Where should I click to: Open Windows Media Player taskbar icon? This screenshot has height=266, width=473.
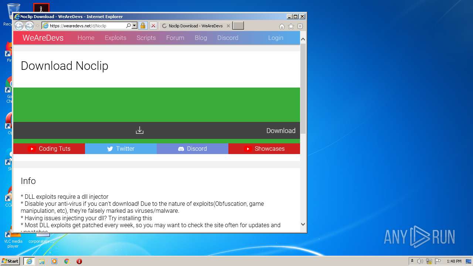(x=54, y=261)
